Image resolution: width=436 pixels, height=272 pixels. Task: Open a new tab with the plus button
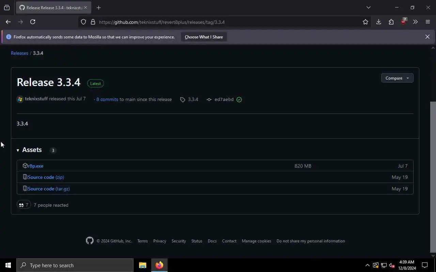[98, 7]
